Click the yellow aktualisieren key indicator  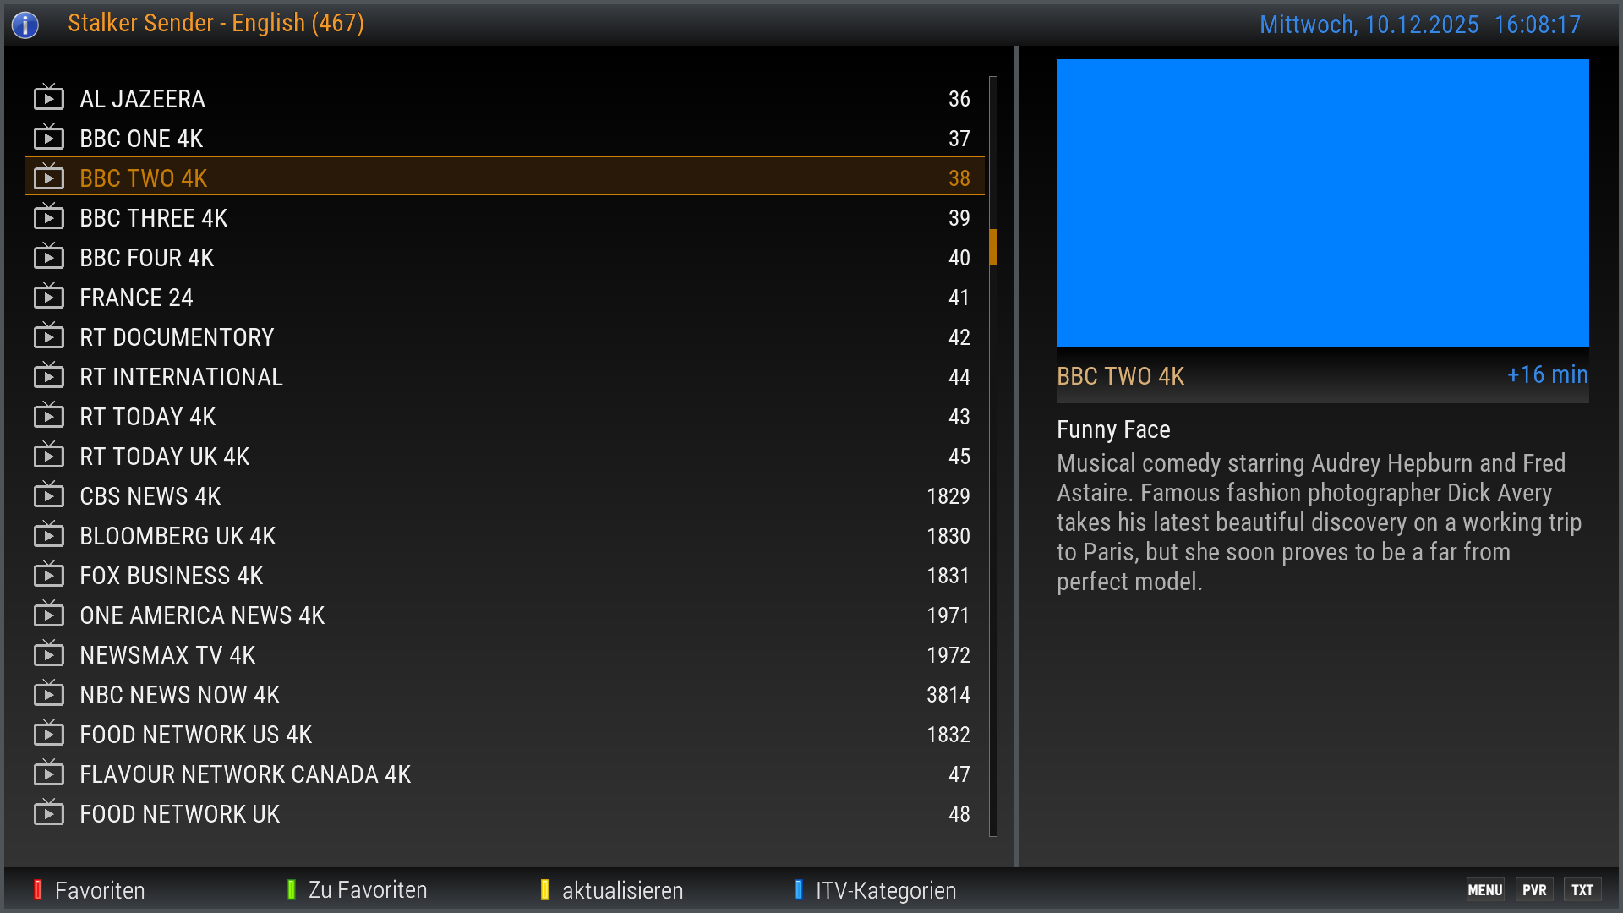[x=545, y=890]
